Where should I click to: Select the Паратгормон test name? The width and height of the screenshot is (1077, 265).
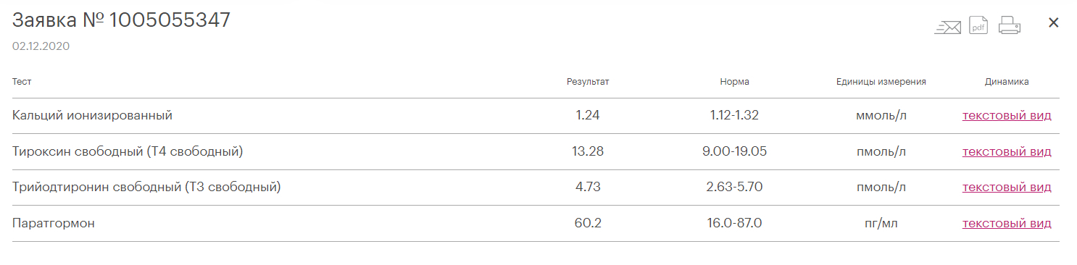[54, 223]
